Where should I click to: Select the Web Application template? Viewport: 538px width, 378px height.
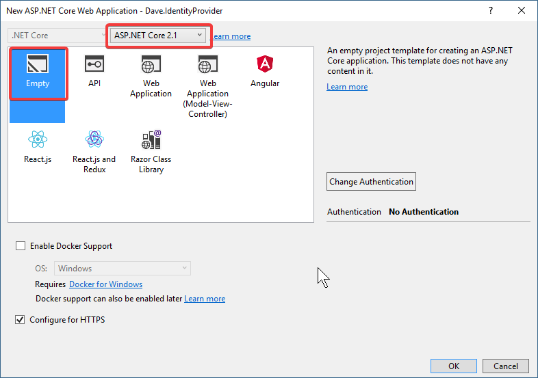(151, 76)
